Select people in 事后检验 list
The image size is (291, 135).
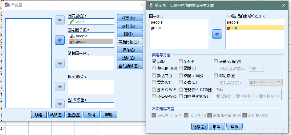[x=255, y=22]
